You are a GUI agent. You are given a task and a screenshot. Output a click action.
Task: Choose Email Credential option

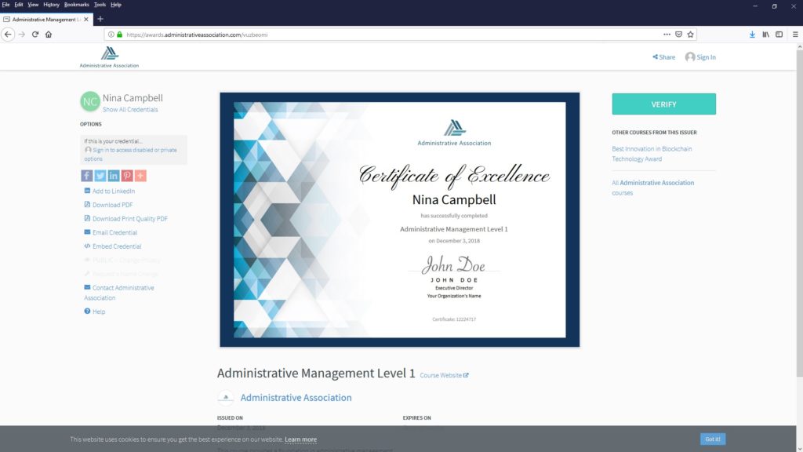(111, 232)
